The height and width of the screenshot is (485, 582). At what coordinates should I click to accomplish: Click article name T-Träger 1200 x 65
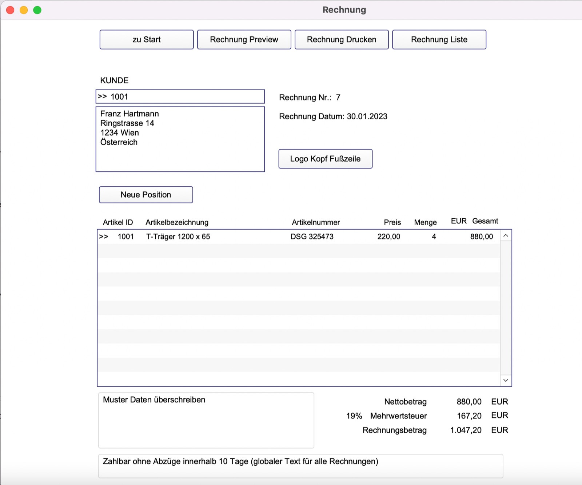[178, 237]
